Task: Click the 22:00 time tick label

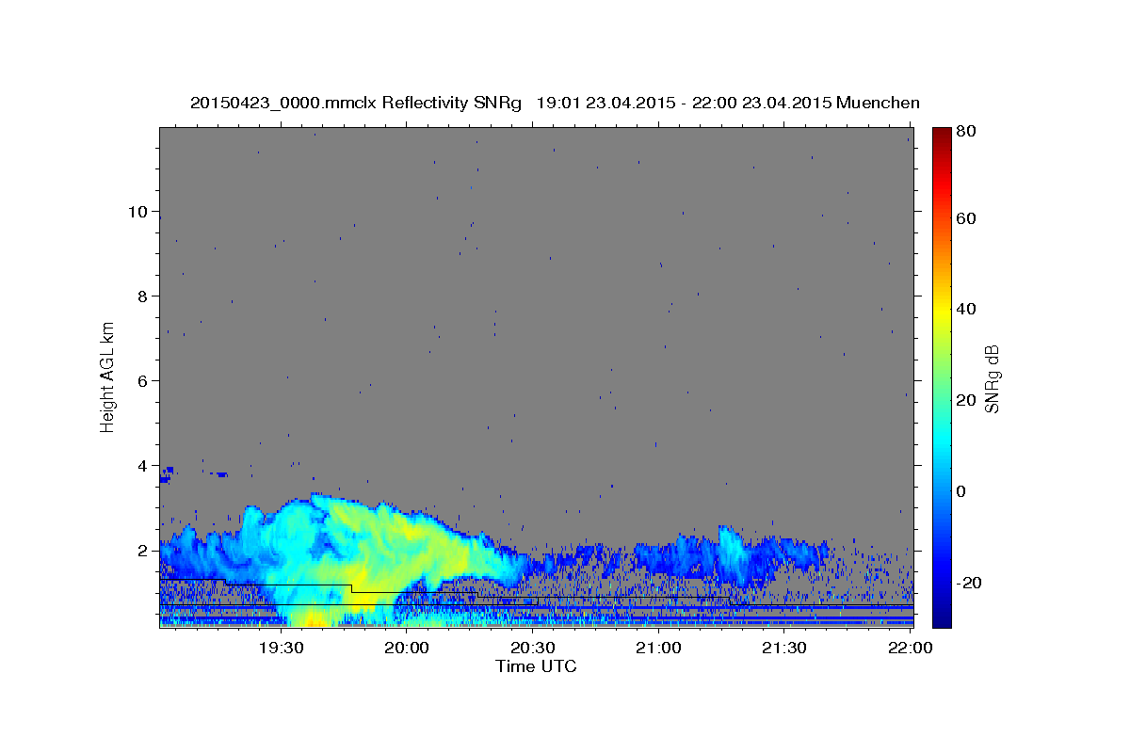Action: [x=910, y=648]
